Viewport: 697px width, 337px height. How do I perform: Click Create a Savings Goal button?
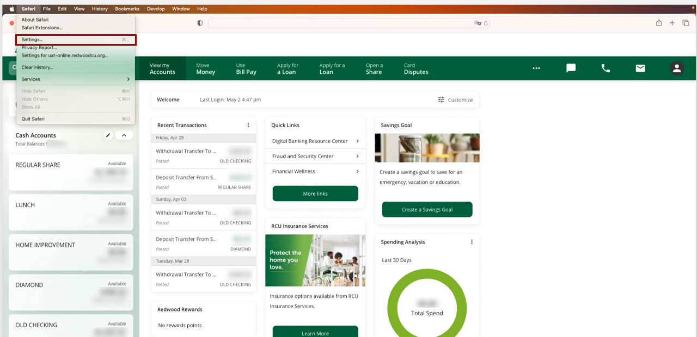[427, 209]
